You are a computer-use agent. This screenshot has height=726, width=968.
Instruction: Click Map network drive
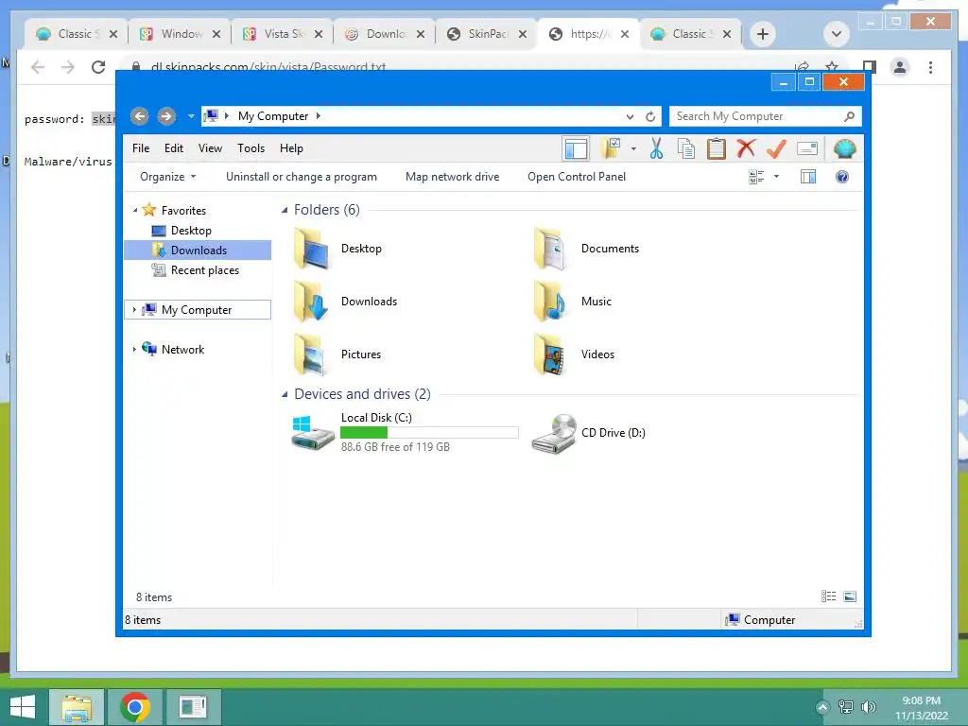coord(453,177)
